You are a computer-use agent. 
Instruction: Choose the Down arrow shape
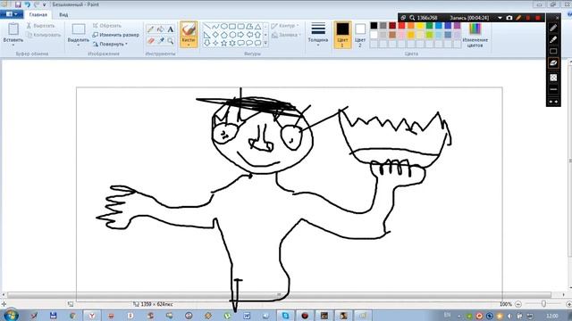[x=206, y=43]
